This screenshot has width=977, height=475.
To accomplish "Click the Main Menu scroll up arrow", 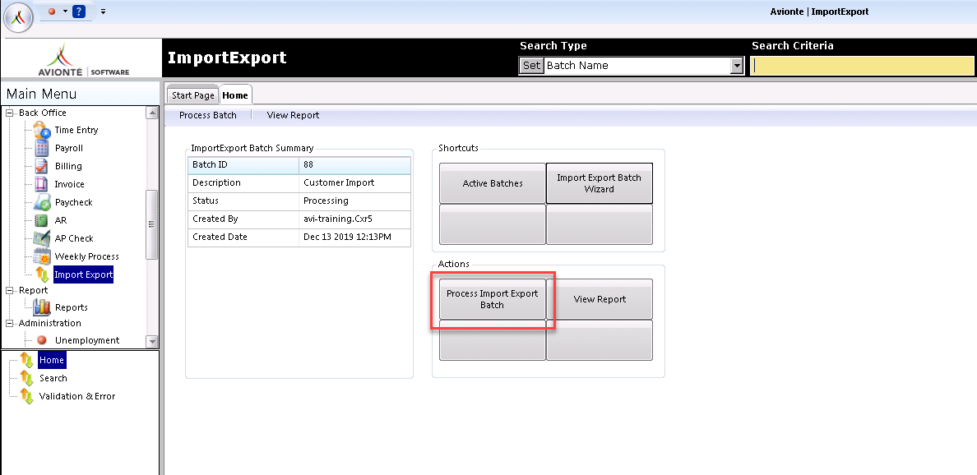I will point(151,113).
